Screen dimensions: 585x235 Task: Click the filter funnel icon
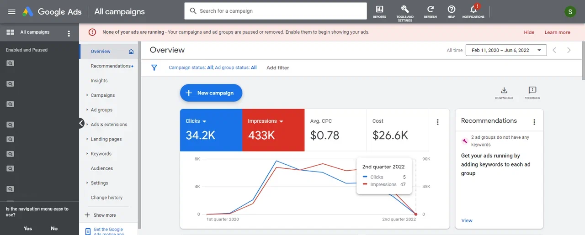click(154, 68)
